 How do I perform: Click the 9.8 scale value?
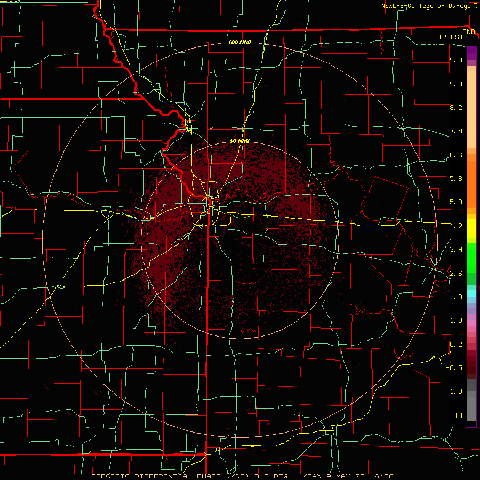point(456,60)
